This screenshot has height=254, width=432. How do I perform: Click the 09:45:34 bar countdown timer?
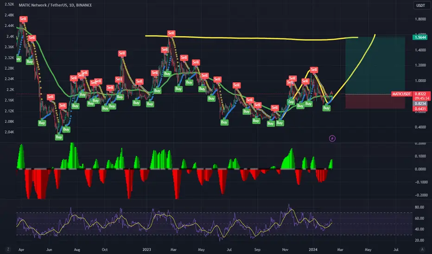422,98
